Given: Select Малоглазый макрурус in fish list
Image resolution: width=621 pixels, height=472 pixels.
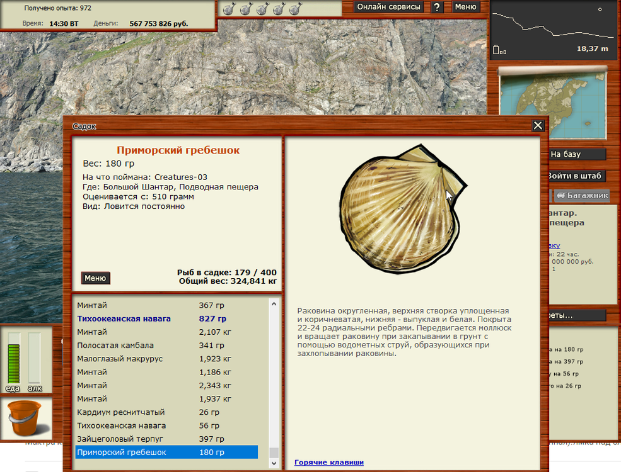Looking at the screenshot, I should [x=120, y=359].
